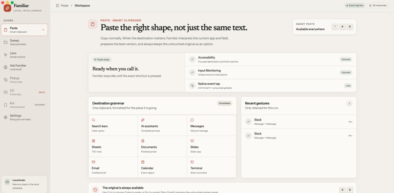Click the cursor icon of Lens
Screen dimensions: 394x193
point(5,55)
